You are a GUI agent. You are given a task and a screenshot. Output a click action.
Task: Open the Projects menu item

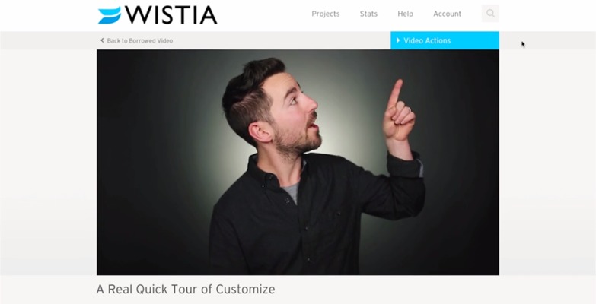[x=326, y=14]
